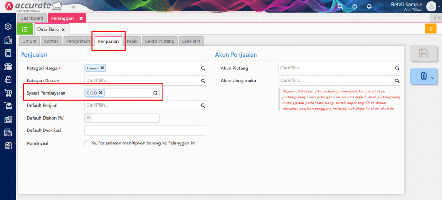Open the Fixed Assets module icon
442x200 pixels.
coord(8,119)
